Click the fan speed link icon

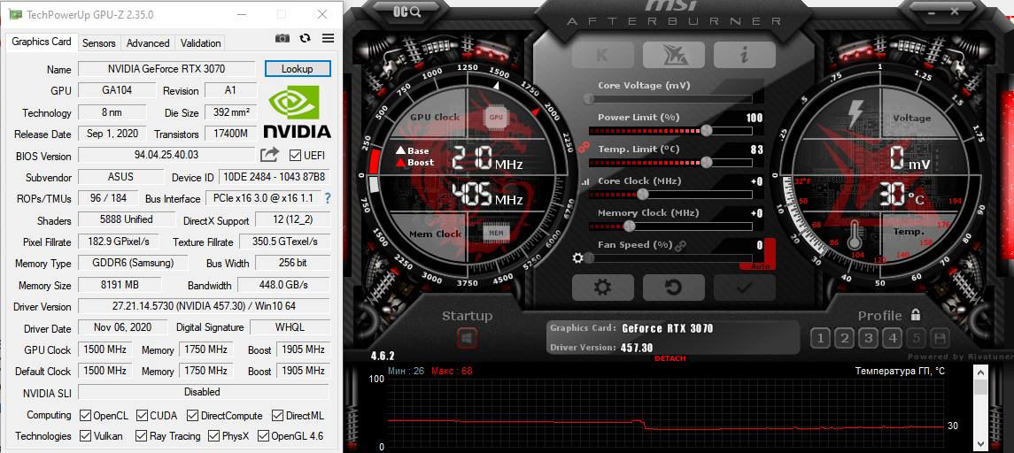tap(679, 246)
